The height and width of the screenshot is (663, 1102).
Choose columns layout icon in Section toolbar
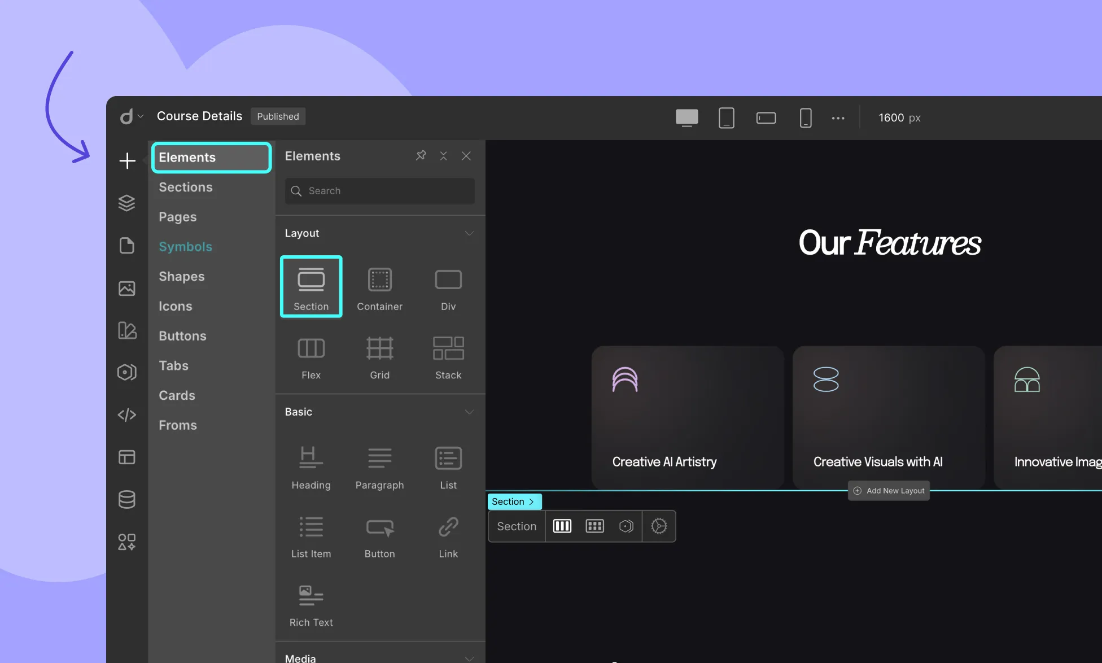[x=562, y=526]
